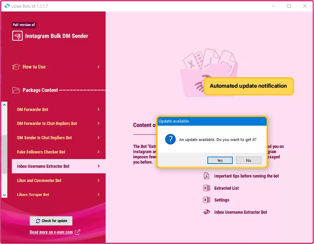Open Important tips before running the bot

point(246,176)
